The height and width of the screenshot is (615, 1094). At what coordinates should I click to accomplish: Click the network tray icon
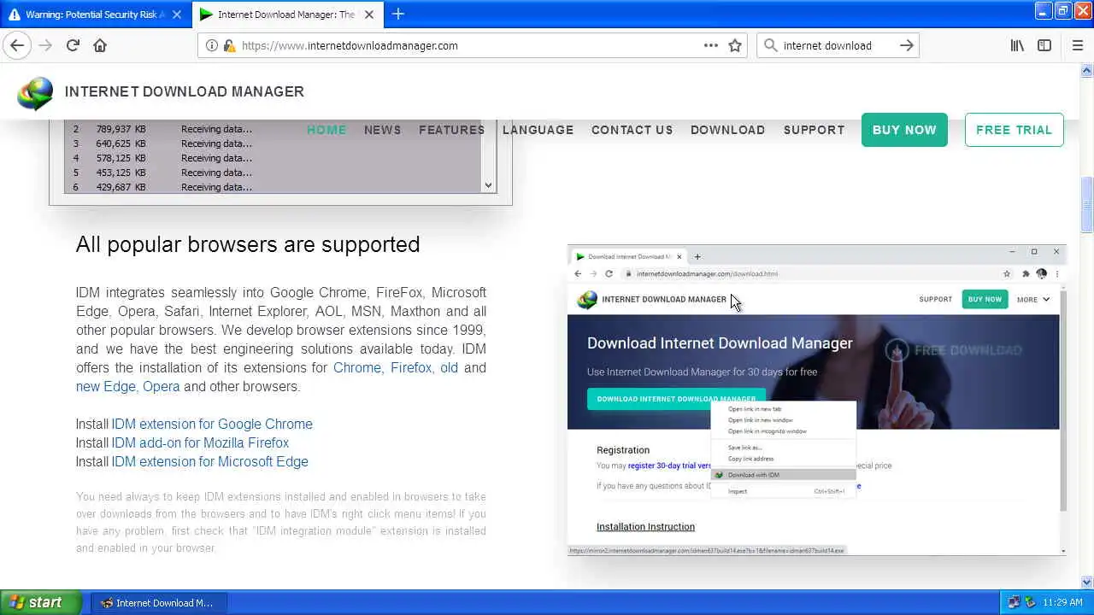[1014, 602]
